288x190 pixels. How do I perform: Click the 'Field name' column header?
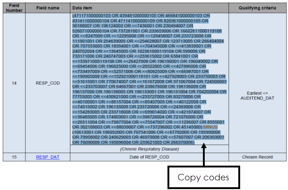48,8
